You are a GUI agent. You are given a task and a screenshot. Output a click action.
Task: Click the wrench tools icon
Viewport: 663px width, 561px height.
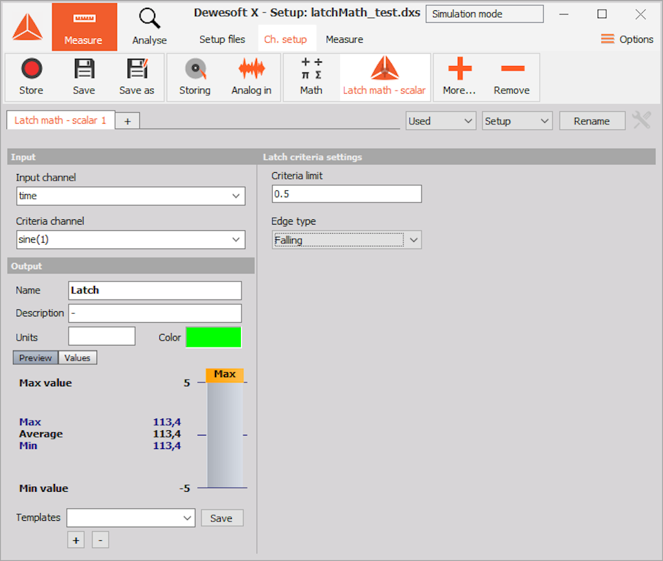(642, 120)
